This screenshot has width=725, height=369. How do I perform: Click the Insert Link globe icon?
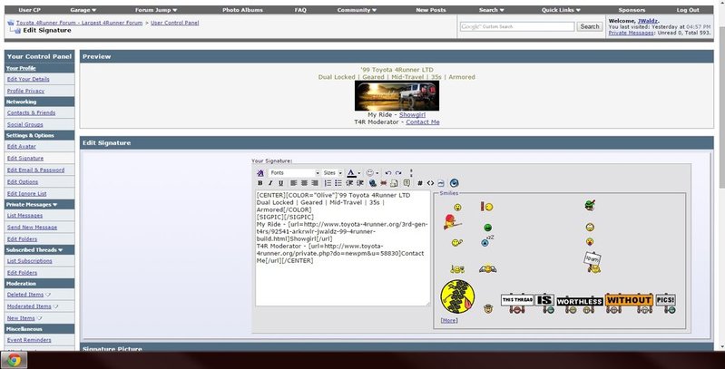tap(373, 183)
